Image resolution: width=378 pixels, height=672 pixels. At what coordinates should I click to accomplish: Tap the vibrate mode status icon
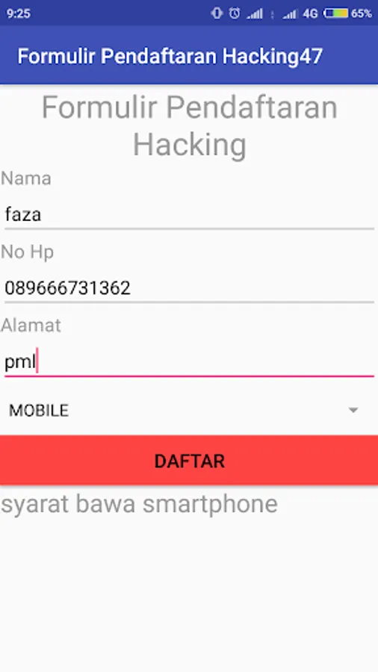[217, 13]
